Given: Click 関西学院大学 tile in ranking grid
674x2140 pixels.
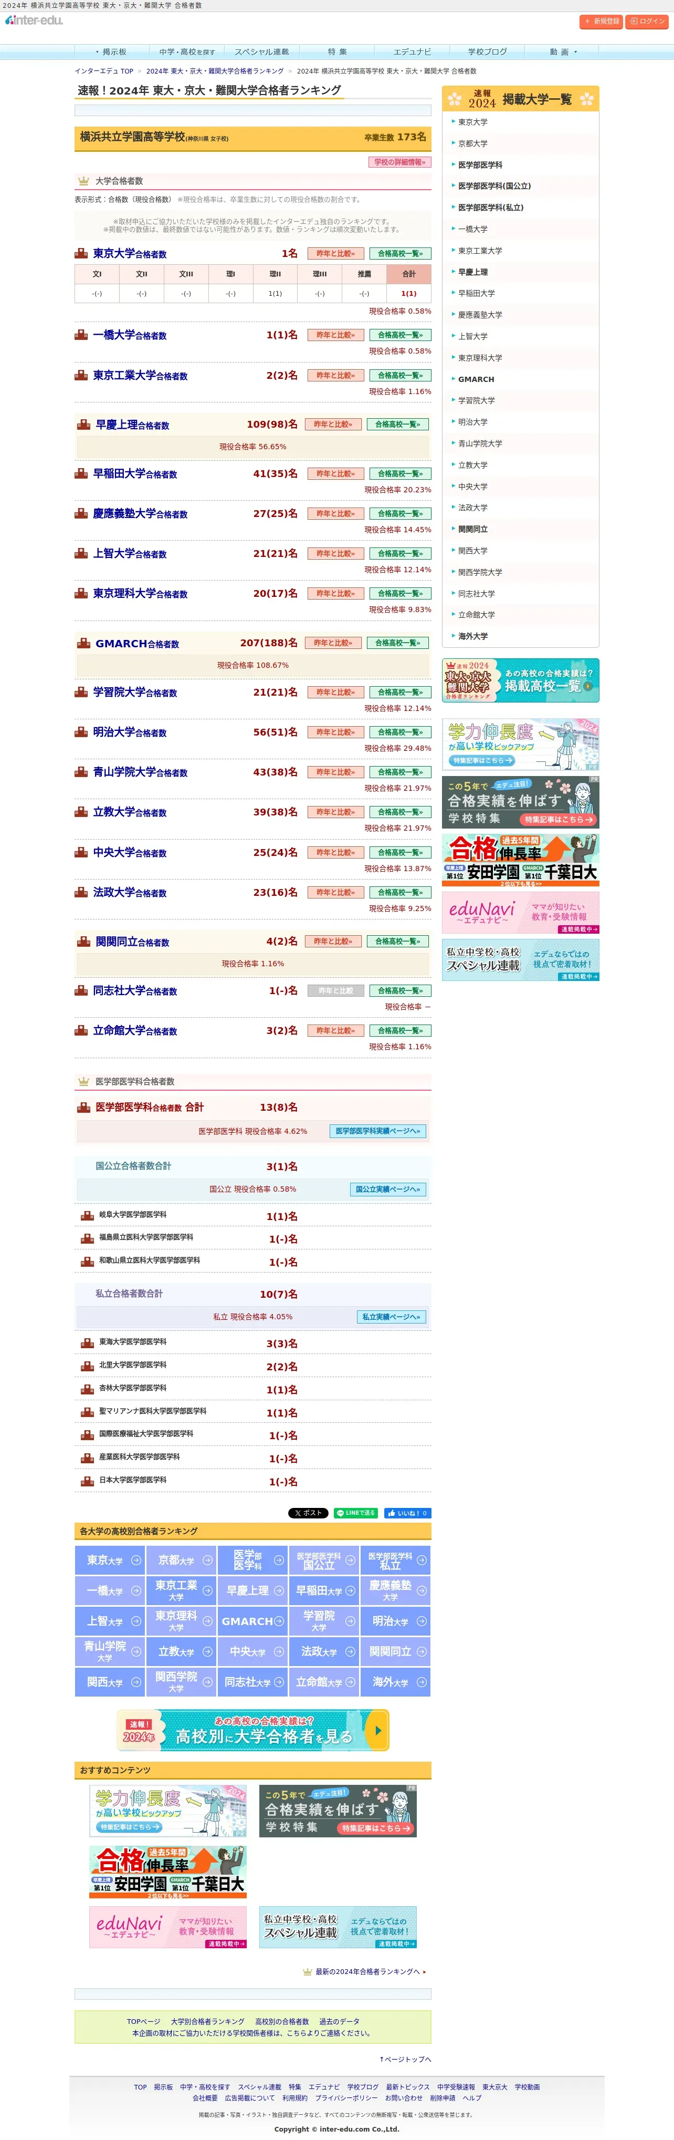Looking at the screenshot, I should coord(181,1682).
